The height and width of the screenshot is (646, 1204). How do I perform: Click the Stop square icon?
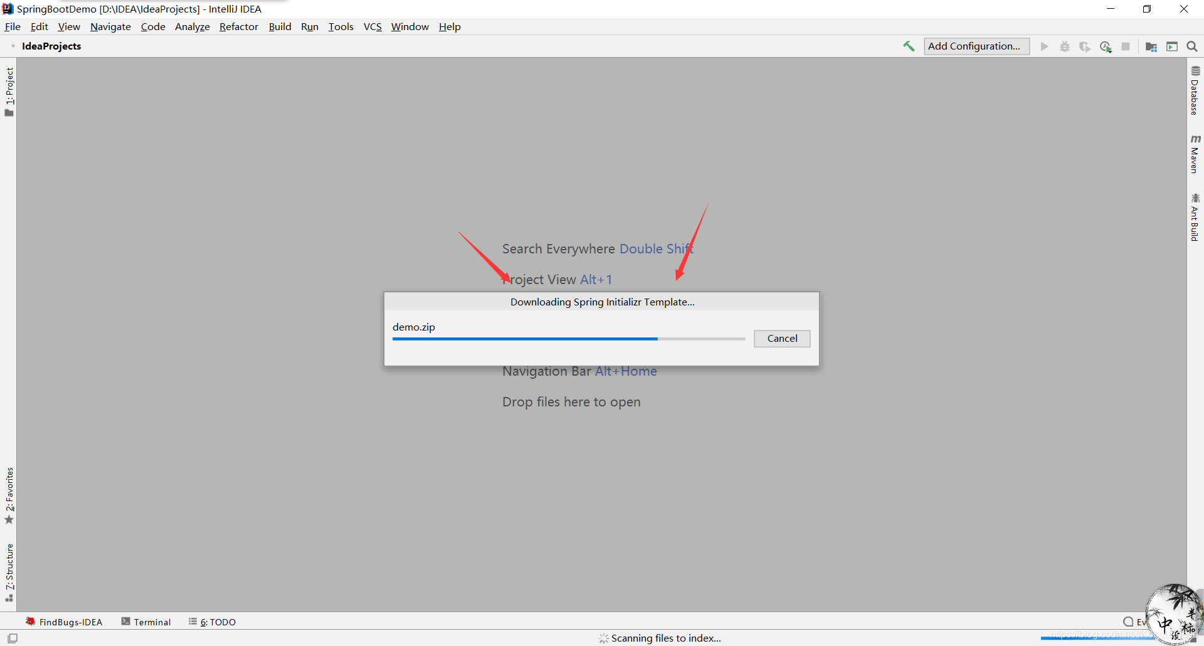1126,46
